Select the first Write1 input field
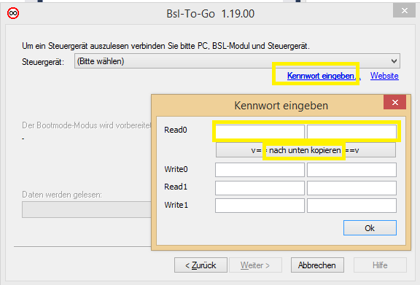The width and height of the screenshot is (420, 285). coord(260,206)
